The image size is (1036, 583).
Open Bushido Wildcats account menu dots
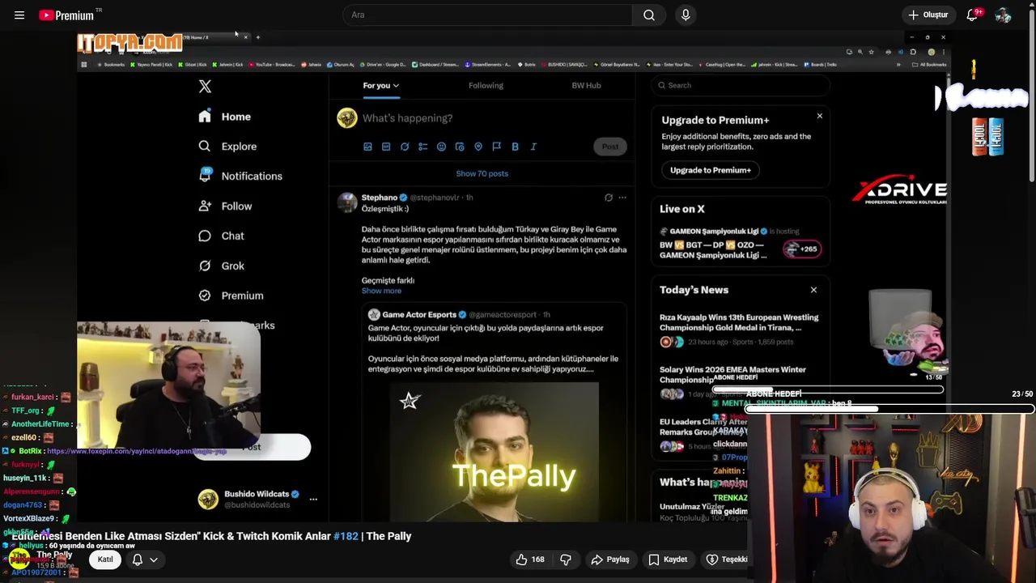(313, 500)
